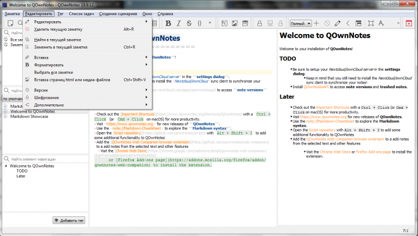The image size is (418, 236).
Task: Click the red distraction-free mode icon
Action: click(409, 23)
